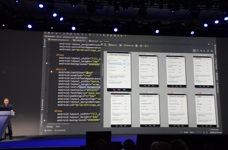
Task: Open the theme_usw theme selector
Action: 129,45
